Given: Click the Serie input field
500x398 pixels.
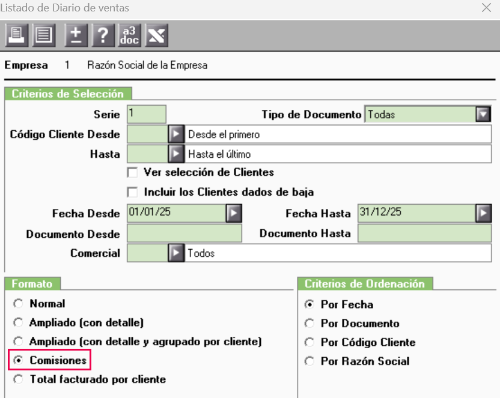Looking at the screenshot, I should [x=147, y=114].
